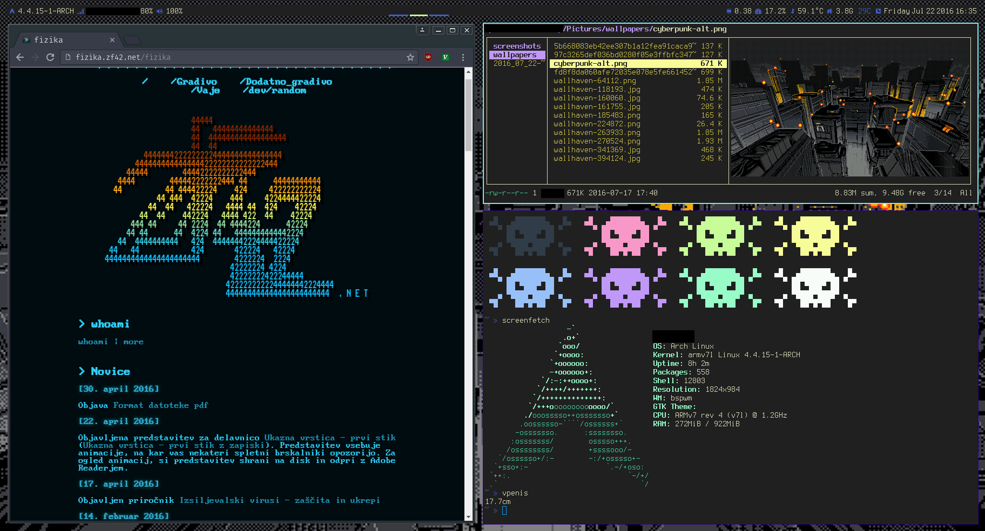
Task: Select the 97c3265def036bd0280f05e3ffbfc347 file
Action: [x=638, y=55]
